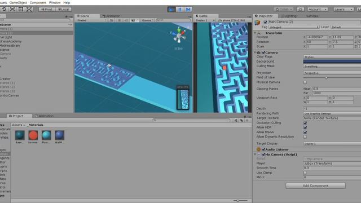This screenshot has height=203, width=361.
Task: Open the Tag Untagged dropdown
Action: [x=294, y=27]
